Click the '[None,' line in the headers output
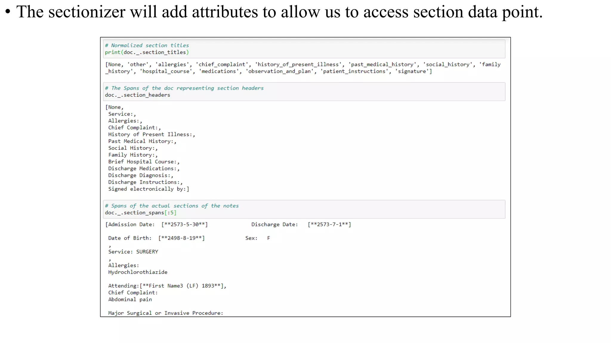This screenshot has width=611, height=343. (114, 107)
